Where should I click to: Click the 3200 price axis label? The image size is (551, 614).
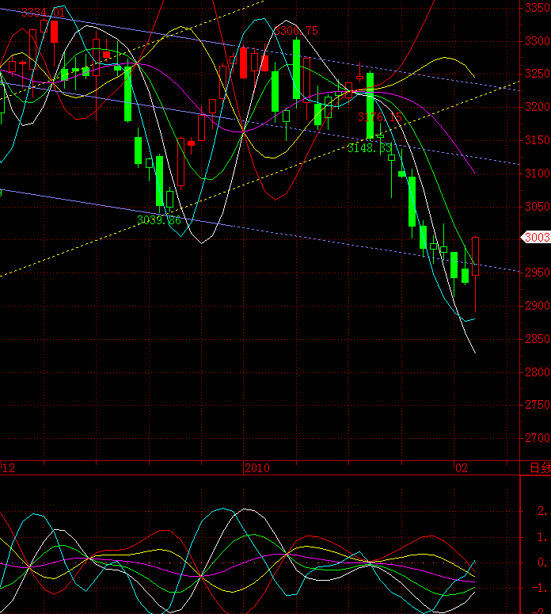(538, 107)
